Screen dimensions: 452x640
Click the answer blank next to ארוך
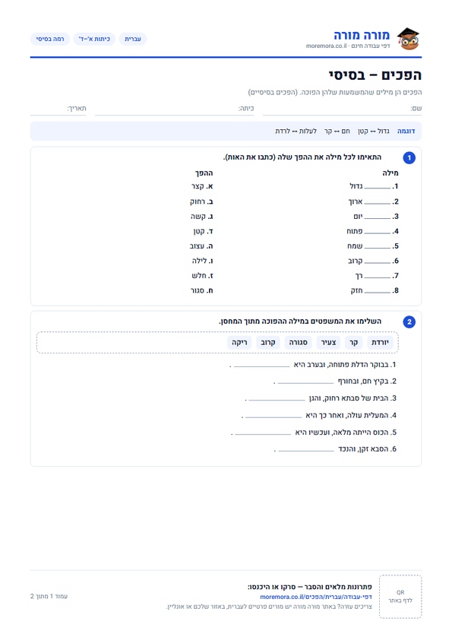(x=378, y=202)
